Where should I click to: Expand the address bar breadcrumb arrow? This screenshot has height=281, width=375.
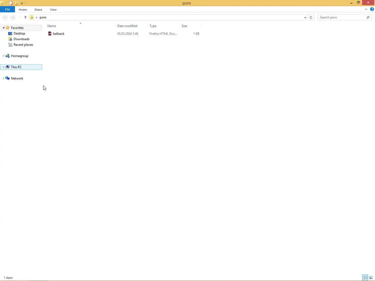37,17
